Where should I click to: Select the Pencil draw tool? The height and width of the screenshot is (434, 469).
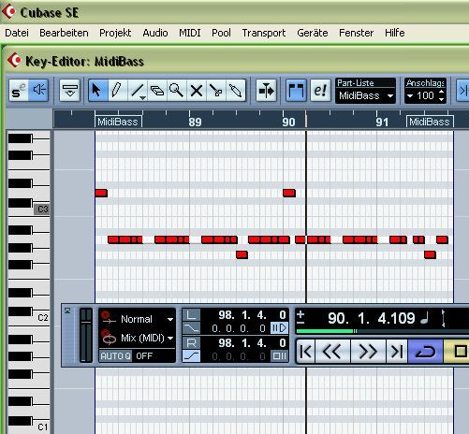(118, 91)
